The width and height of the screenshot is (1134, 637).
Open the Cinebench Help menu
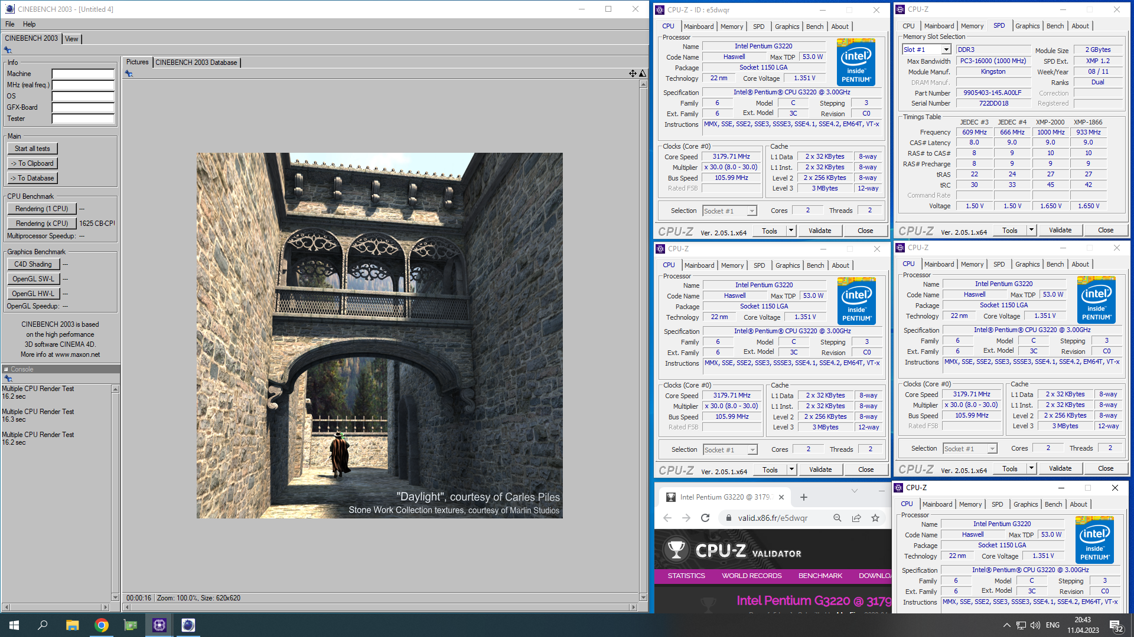[30, 24]
